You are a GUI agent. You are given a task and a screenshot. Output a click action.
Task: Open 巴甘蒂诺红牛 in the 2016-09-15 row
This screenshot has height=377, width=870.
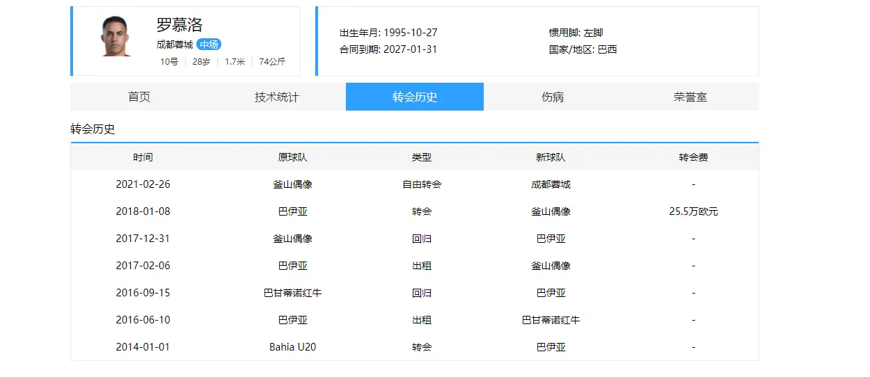click(x=292, y=293)
